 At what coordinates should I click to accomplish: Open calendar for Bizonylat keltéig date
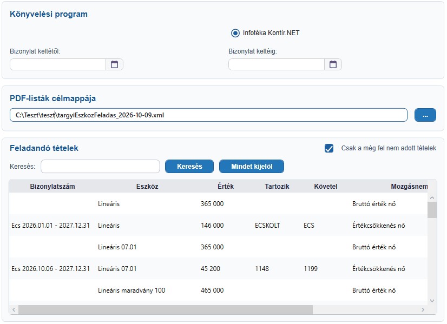tap(333, 64)
